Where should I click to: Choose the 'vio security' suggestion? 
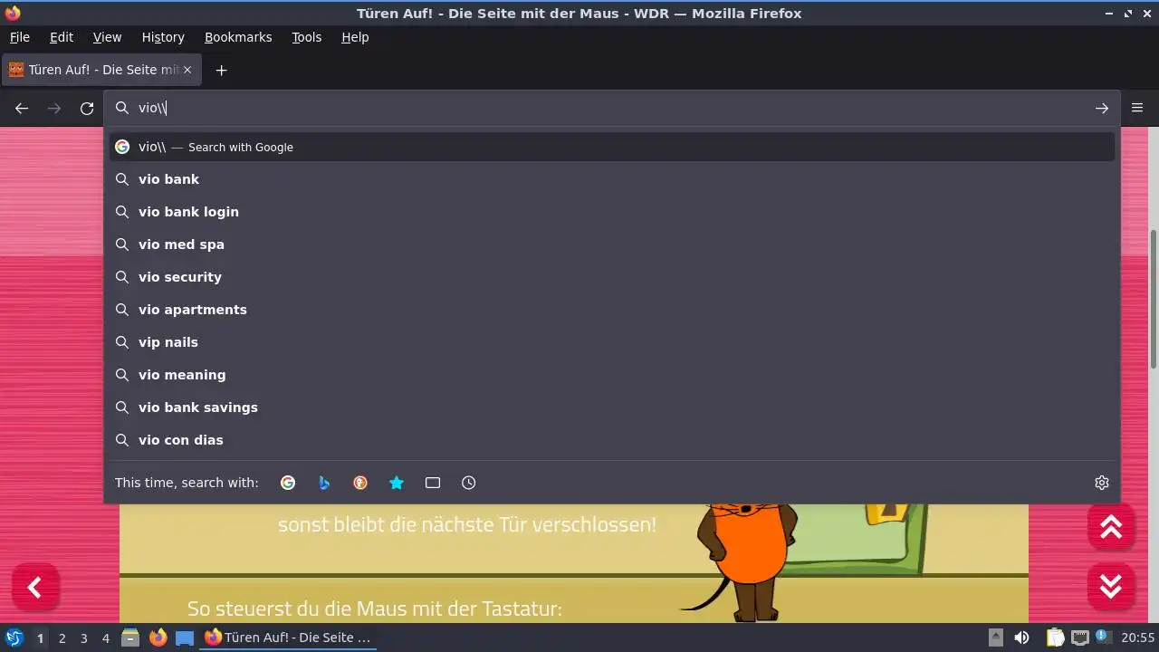[x=612, y=277]
